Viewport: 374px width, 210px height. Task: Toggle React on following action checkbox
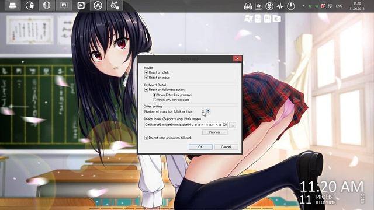click(146, 89)
